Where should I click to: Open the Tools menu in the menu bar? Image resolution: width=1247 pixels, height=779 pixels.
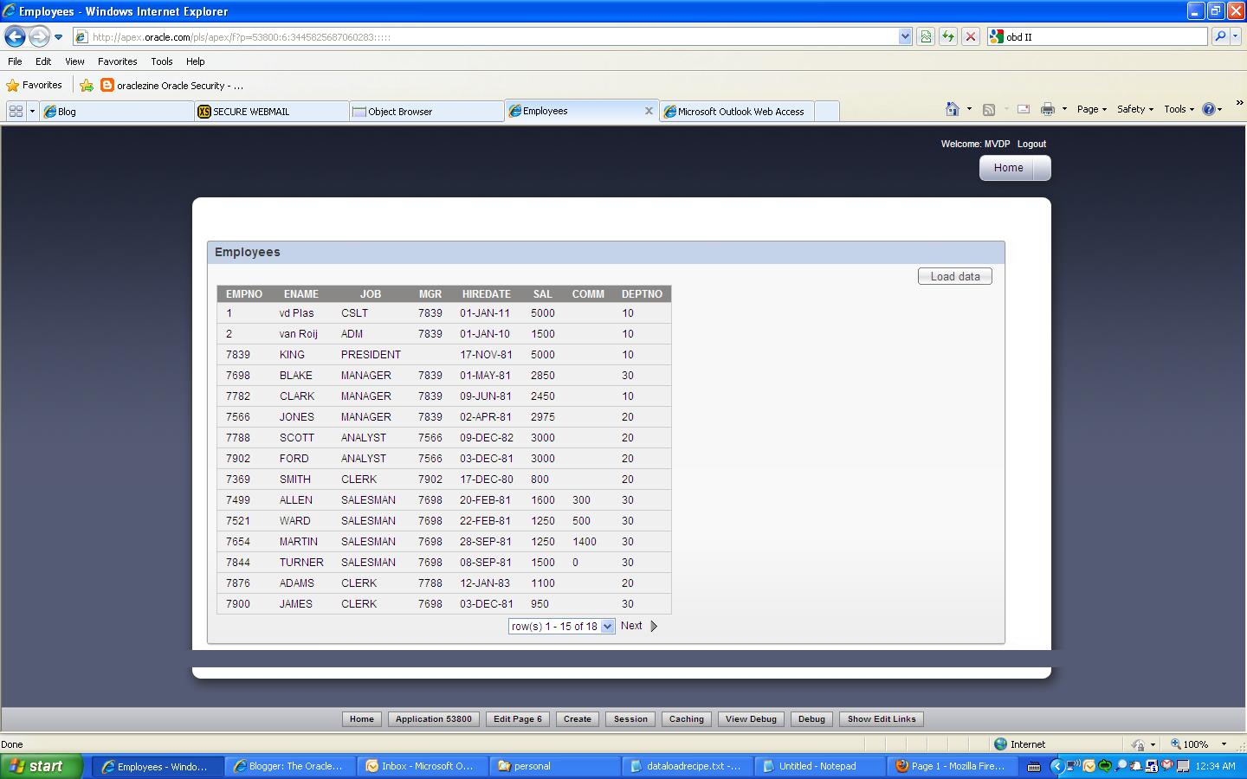tap(161, 61)
